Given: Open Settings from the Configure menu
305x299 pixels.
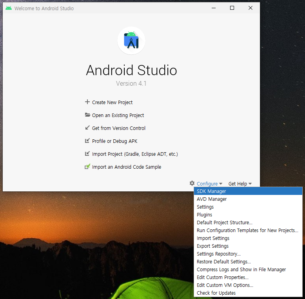Looking at the screenshot, I should 248,207.
